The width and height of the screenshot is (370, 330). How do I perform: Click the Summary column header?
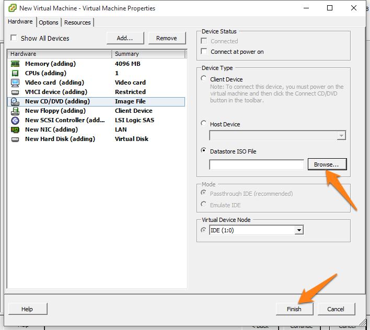[148, 54]
